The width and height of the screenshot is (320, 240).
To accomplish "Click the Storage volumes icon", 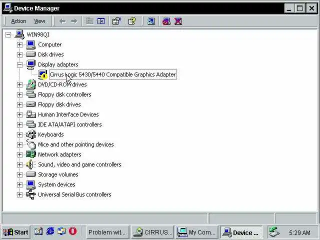I will (x=31, y=174).
